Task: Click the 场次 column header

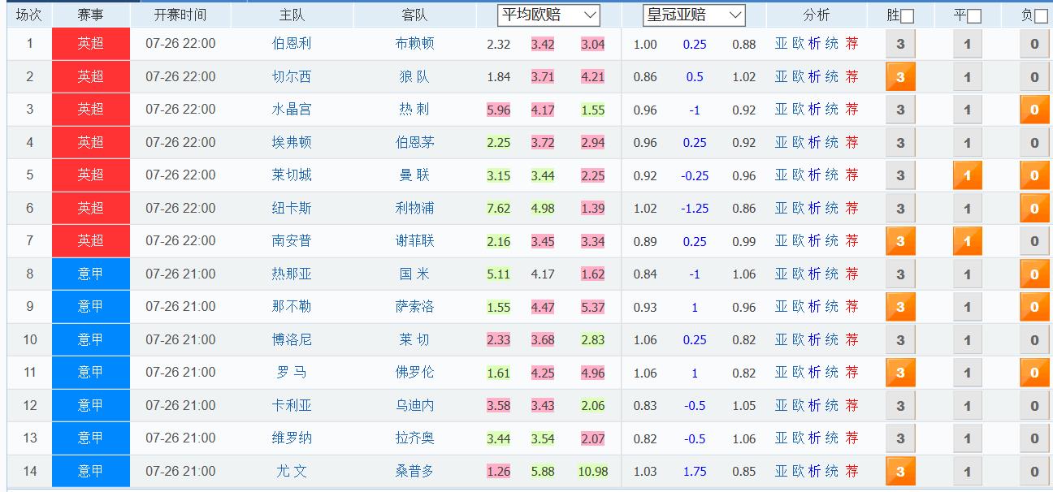Action: click(29, 15)
